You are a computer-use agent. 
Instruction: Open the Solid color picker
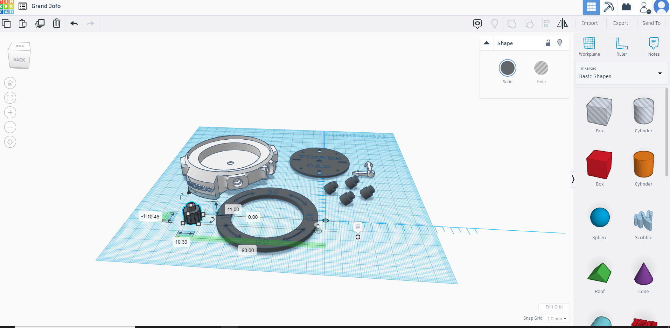(x=508, y=68)
